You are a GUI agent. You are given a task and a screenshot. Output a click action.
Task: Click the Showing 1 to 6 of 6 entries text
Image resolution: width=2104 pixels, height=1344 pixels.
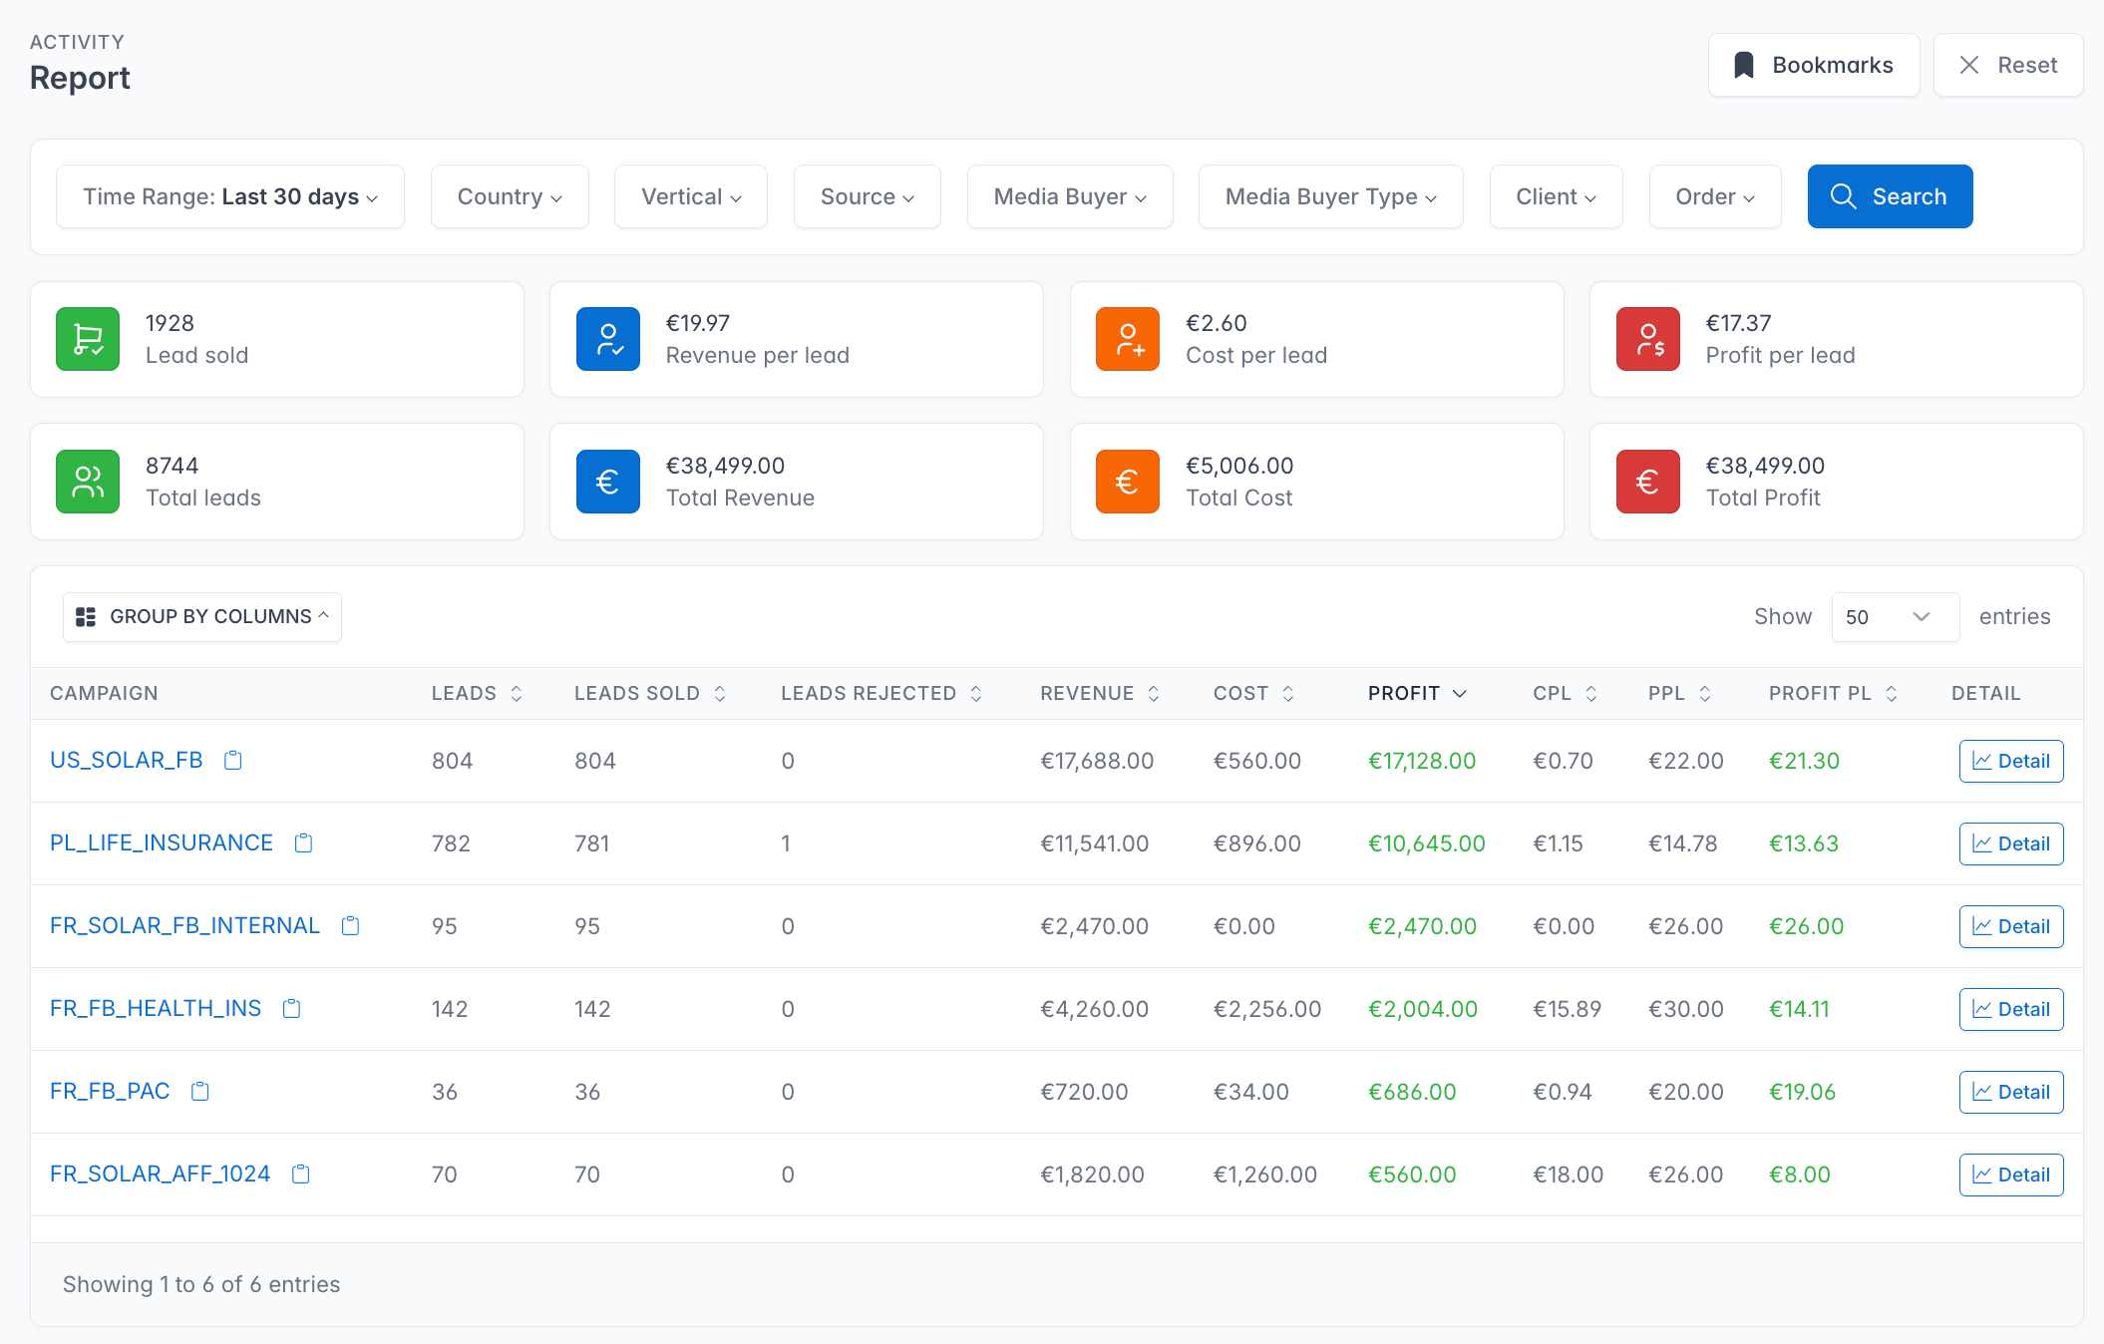point(201,1284)
